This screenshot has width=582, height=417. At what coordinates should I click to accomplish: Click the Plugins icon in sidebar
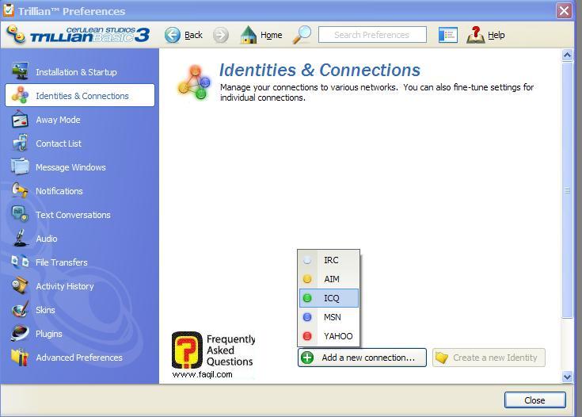coord(21,334)
